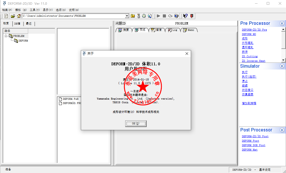286x173 pixels.
Task: Collapse the Post Processor panel
Action: [x=282, y=130]
